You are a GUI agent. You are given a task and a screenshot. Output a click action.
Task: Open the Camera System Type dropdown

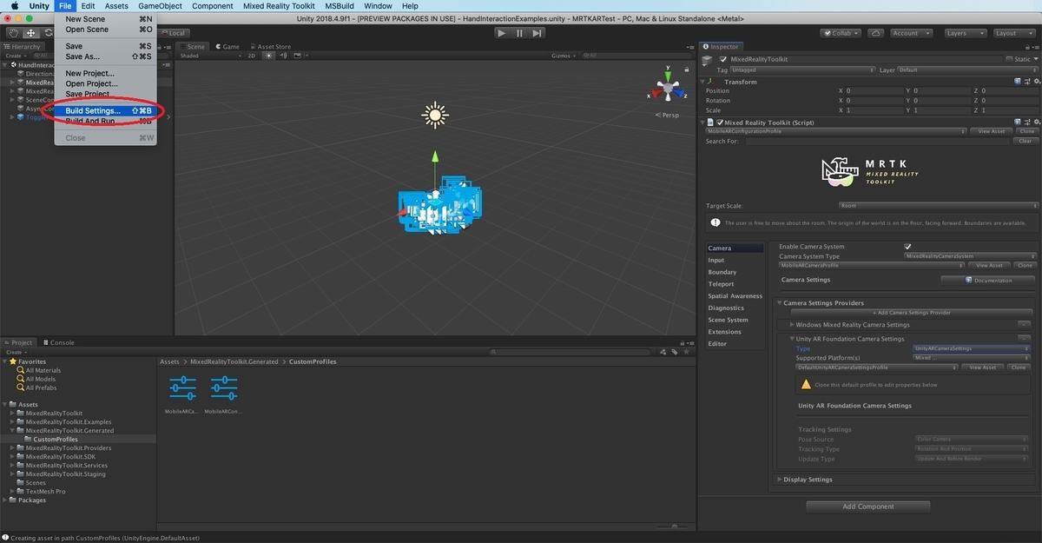(970, 256)
